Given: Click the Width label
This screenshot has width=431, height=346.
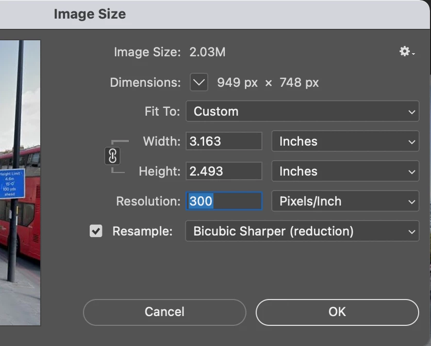Looking at the screenshot, I should [161, 141].
